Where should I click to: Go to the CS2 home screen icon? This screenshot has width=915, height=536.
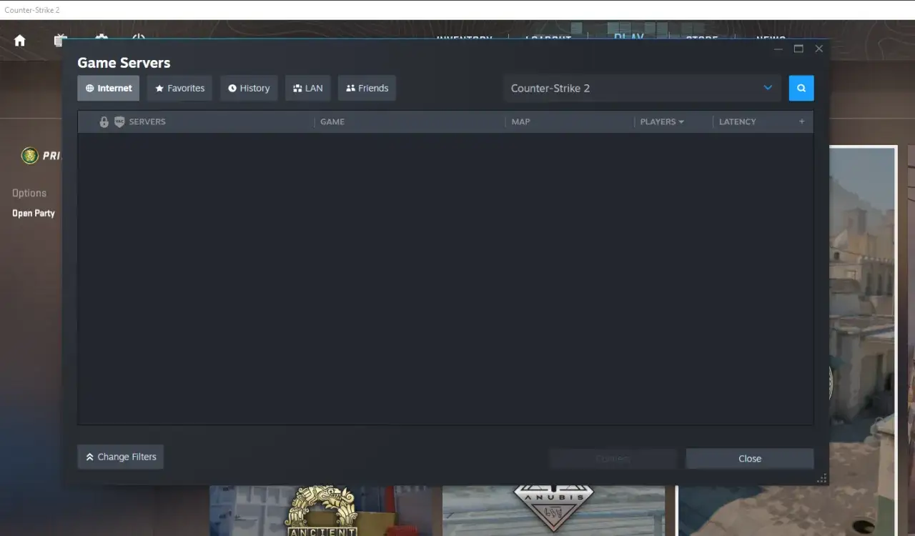(x=20, y=41)
